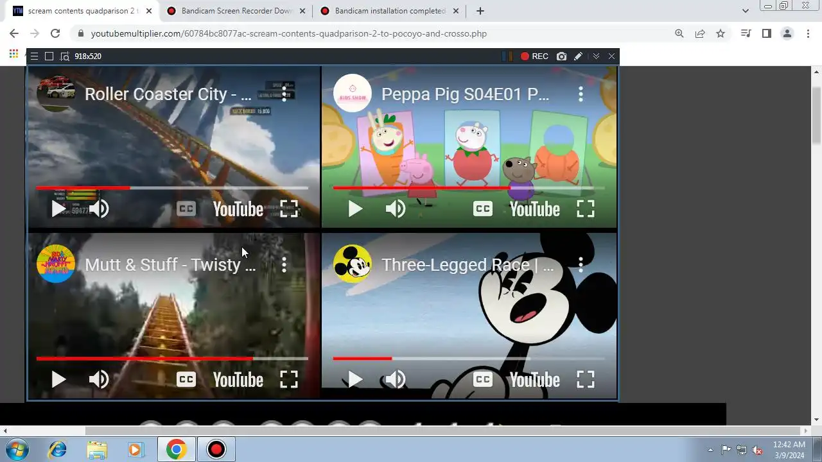
Task: Launch Internet Explorer from taskbar
Action: 57,449
